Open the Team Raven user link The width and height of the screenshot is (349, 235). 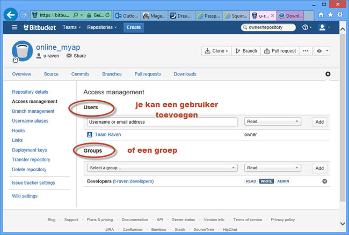tap(108, 134)
